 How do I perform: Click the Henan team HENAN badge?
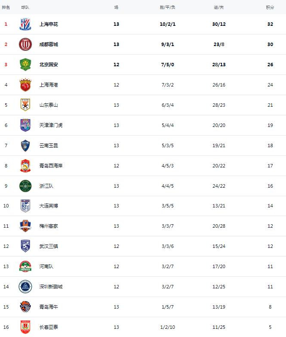coord(25,266)
